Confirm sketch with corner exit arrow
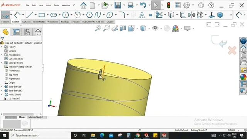The height and width of the screenshot is (139, 247). (219, 41)
